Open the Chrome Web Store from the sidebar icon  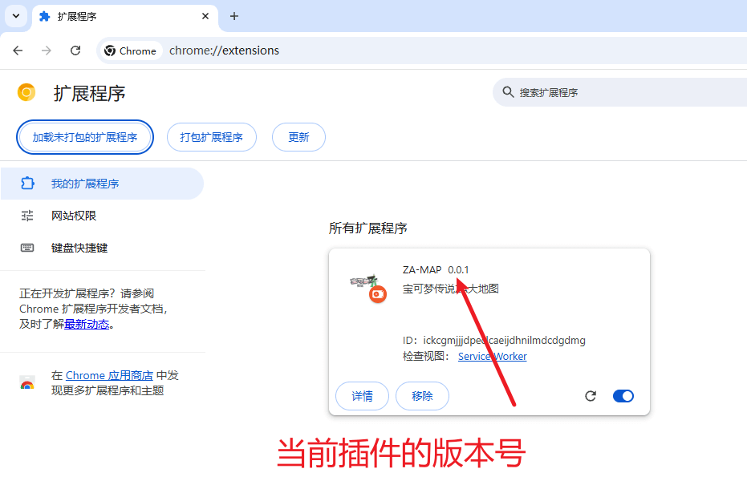[x=27, y=383]
